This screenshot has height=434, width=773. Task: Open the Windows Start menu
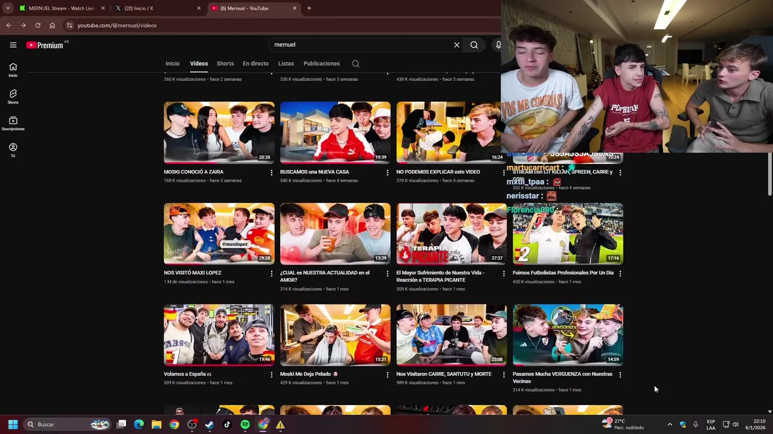(x=13, y=424)
